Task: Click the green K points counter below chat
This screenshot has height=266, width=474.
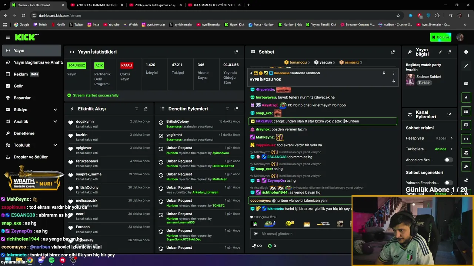Action: coord(272,246)
